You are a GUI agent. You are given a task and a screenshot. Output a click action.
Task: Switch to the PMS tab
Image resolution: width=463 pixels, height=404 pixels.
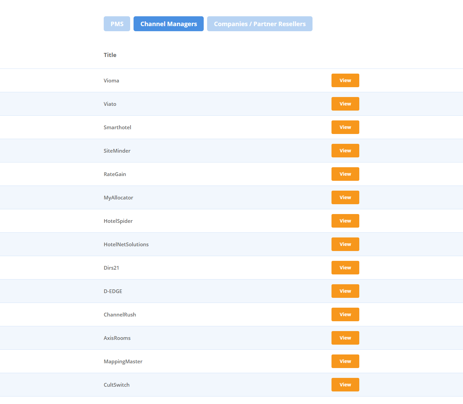click(x=117, y=24)
